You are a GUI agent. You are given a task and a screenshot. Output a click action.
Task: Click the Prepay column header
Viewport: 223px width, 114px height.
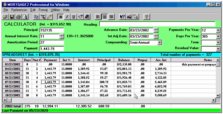click(x=142, y=60)
